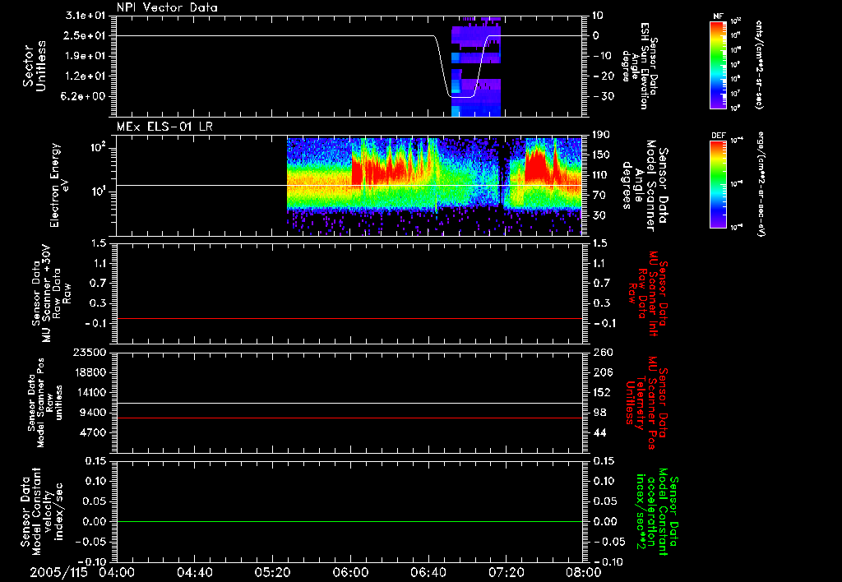
Task: Click the green line in velocity panel
Action: pos(349,521)
